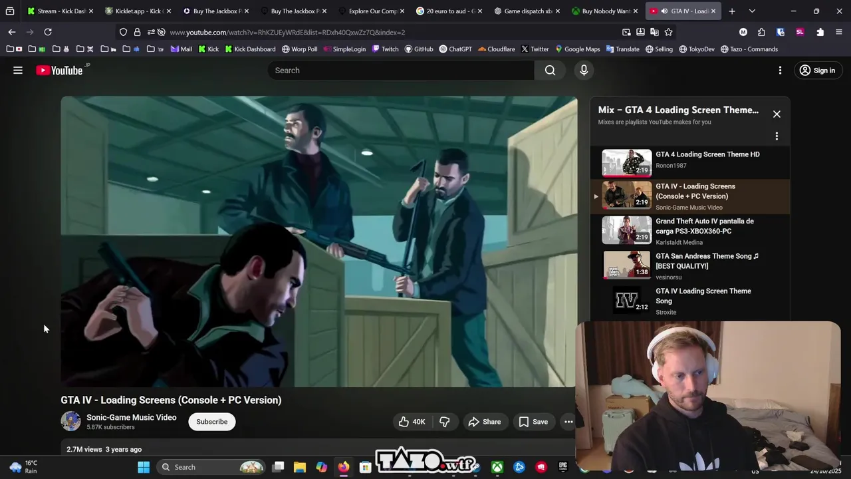Viewport: 851px width, 479px height.
Task: Subscribe to Sonic-Game Music Video
Action: tap(211, 422)
